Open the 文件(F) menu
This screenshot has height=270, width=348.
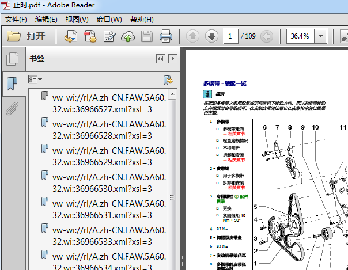[x=16, y=20]
